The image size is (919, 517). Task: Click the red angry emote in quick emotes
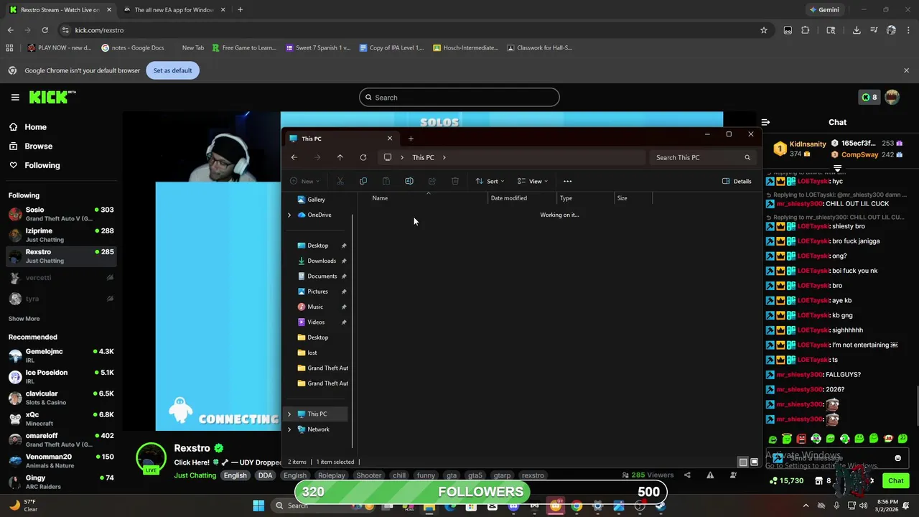tap(801, 439)
